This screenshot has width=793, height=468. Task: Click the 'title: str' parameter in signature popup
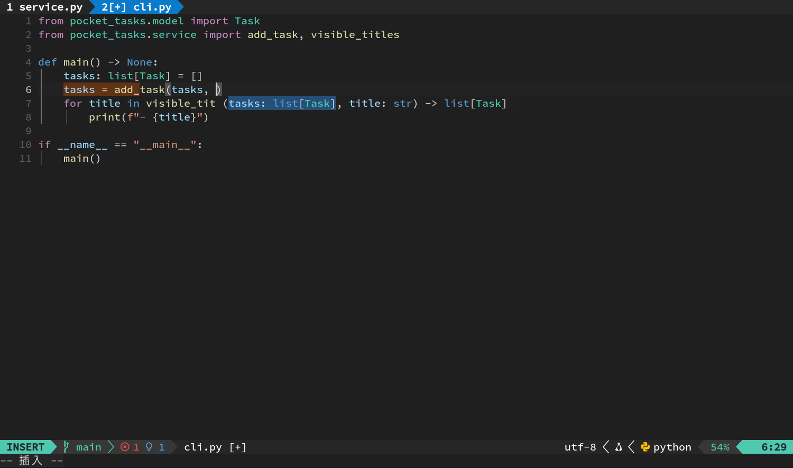point(380,103)
